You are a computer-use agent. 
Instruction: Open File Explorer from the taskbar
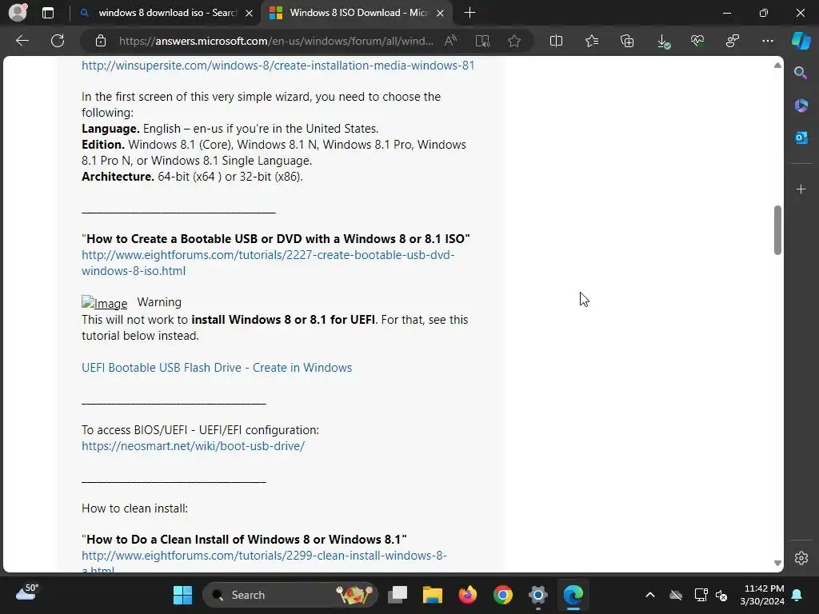coord(433,595)
